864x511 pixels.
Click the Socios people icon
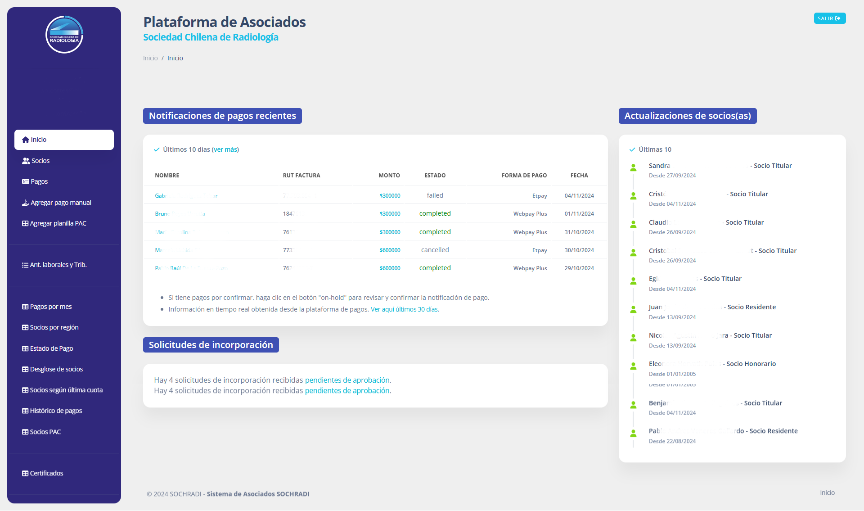pos(26,161)
